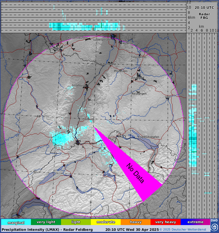This screenshot has width=219, height=233.
Task: Click the cyan 'marginal' legend swatch
Action: (x=16, y=222)
